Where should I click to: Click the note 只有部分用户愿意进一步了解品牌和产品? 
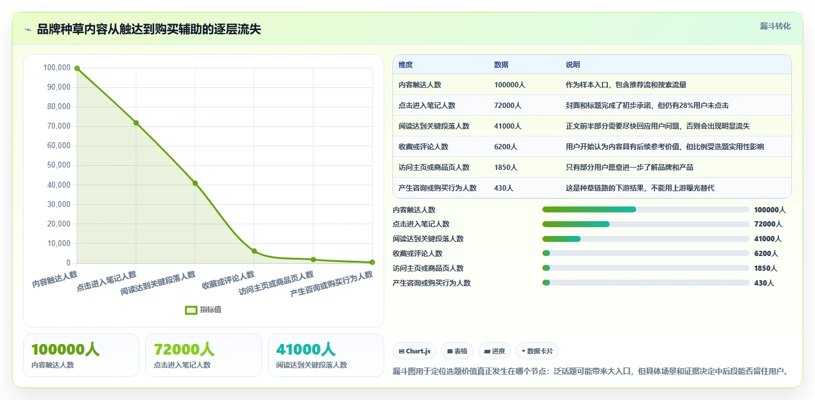click(x=630, y=168)
